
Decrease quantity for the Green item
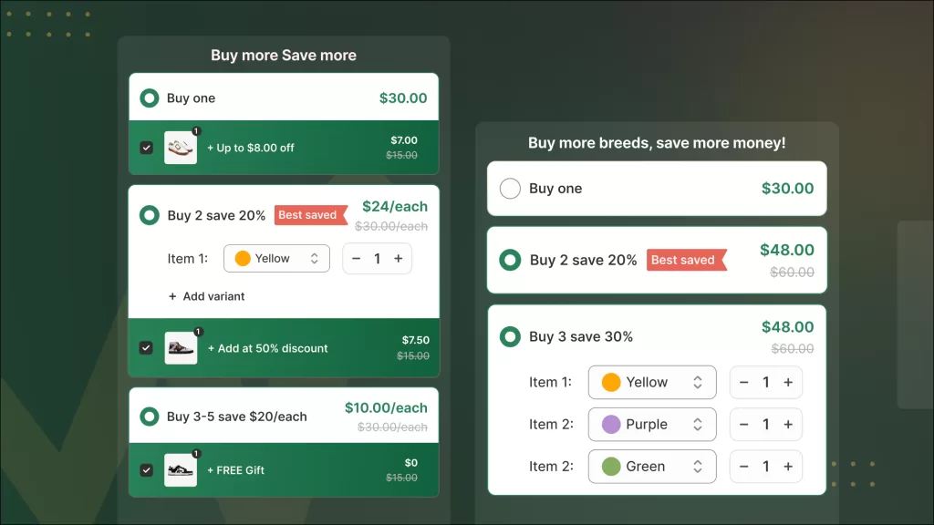744,467
